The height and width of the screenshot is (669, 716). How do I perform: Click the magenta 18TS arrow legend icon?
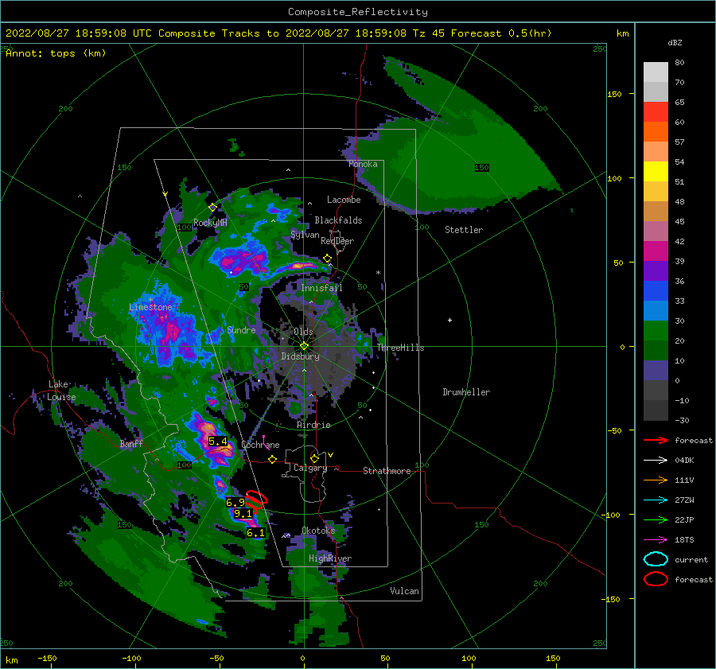(656, 540)
